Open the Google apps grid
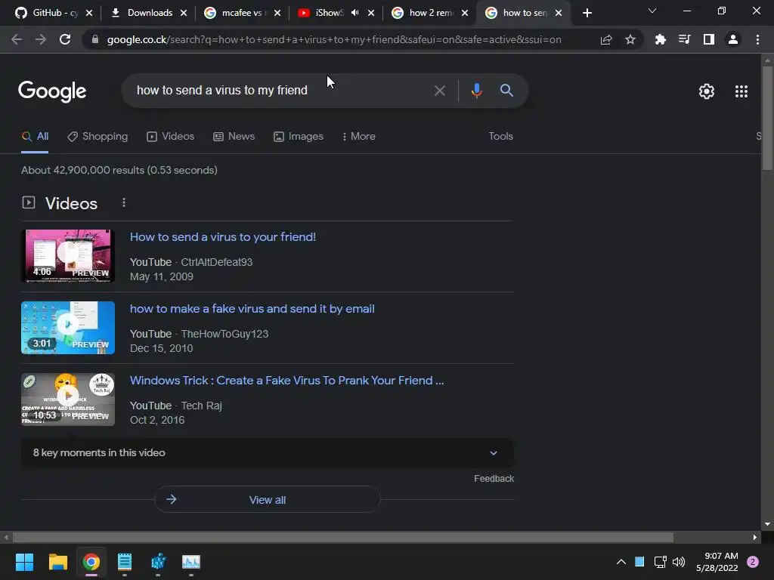 pos(741,91)
